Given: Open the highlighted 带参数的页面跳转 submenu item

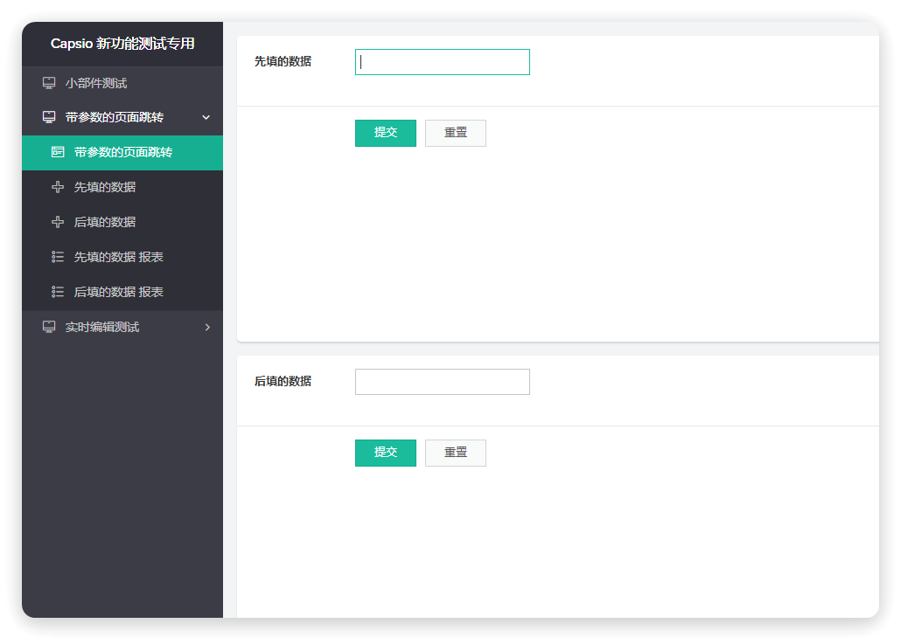Looking at the screenshot, I should [x=122, y=153].
